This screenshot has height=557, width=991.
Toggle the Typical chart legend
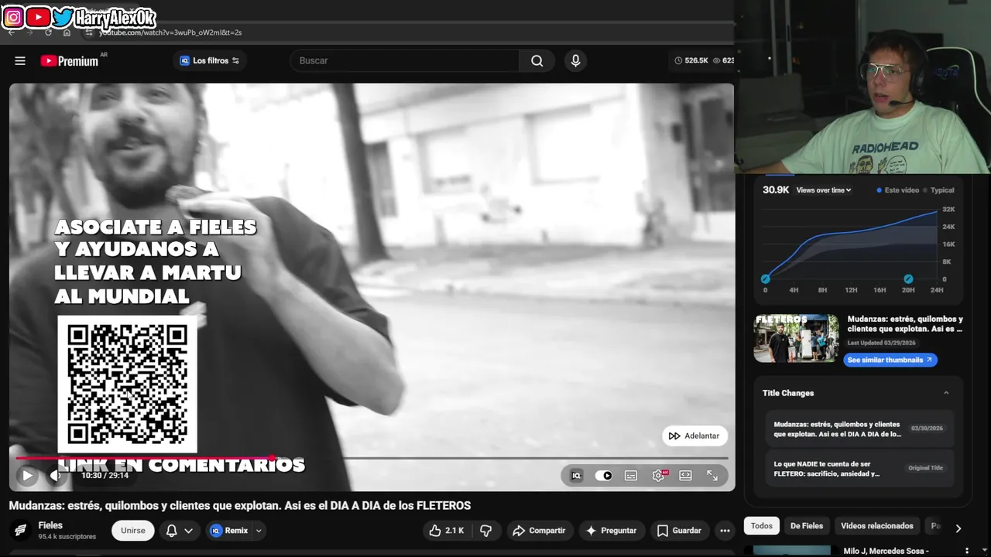[938, 190]
